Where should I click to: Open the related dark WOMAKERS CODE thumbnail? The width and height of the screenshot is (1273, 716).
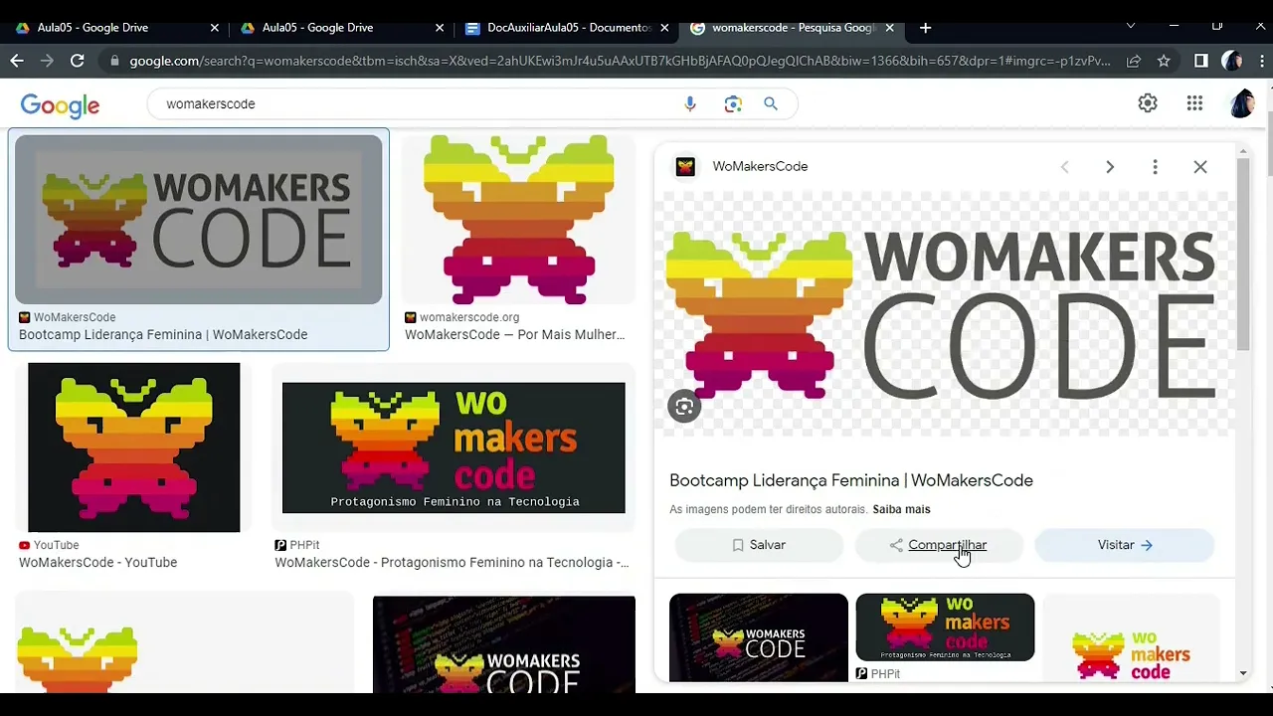759,637
